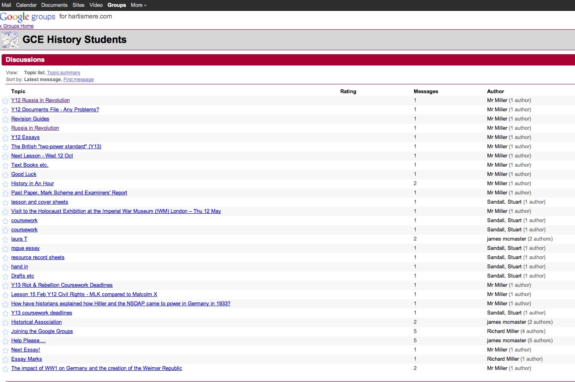
Task: Open Calendar from the top navigation bar
Action: point(26,5)
